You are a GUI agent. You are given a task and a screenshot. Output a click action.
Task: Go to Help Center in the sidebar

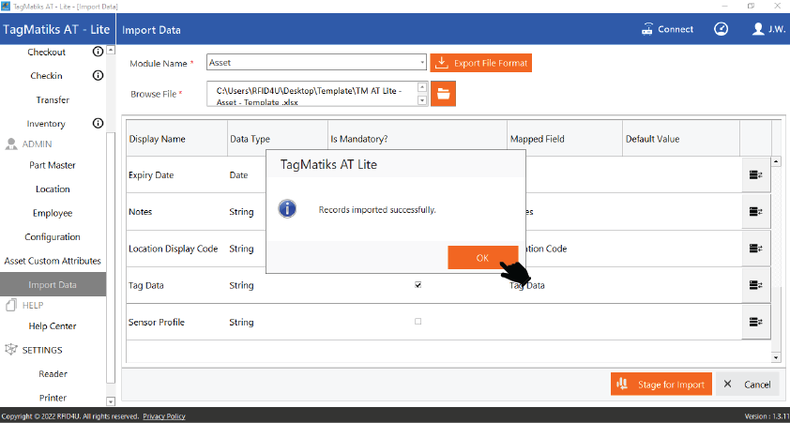53,326
